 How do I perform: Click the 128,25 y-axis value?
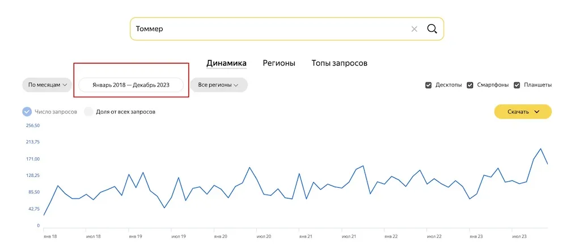pos(32,176)
